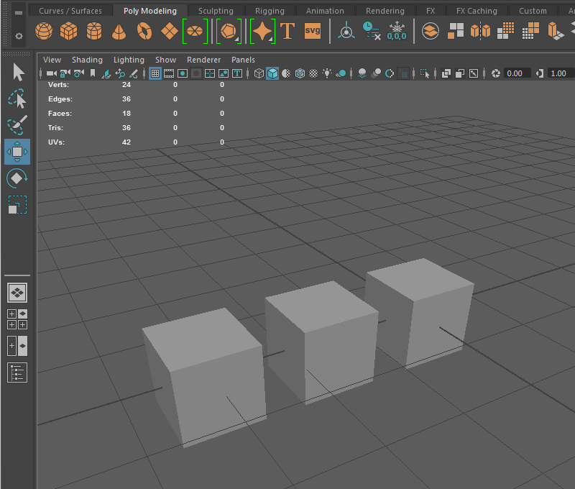Create a polygon cylinder from the shelf
The width and height of the screenshot is (575, 489).
click(x=94, y=31)
